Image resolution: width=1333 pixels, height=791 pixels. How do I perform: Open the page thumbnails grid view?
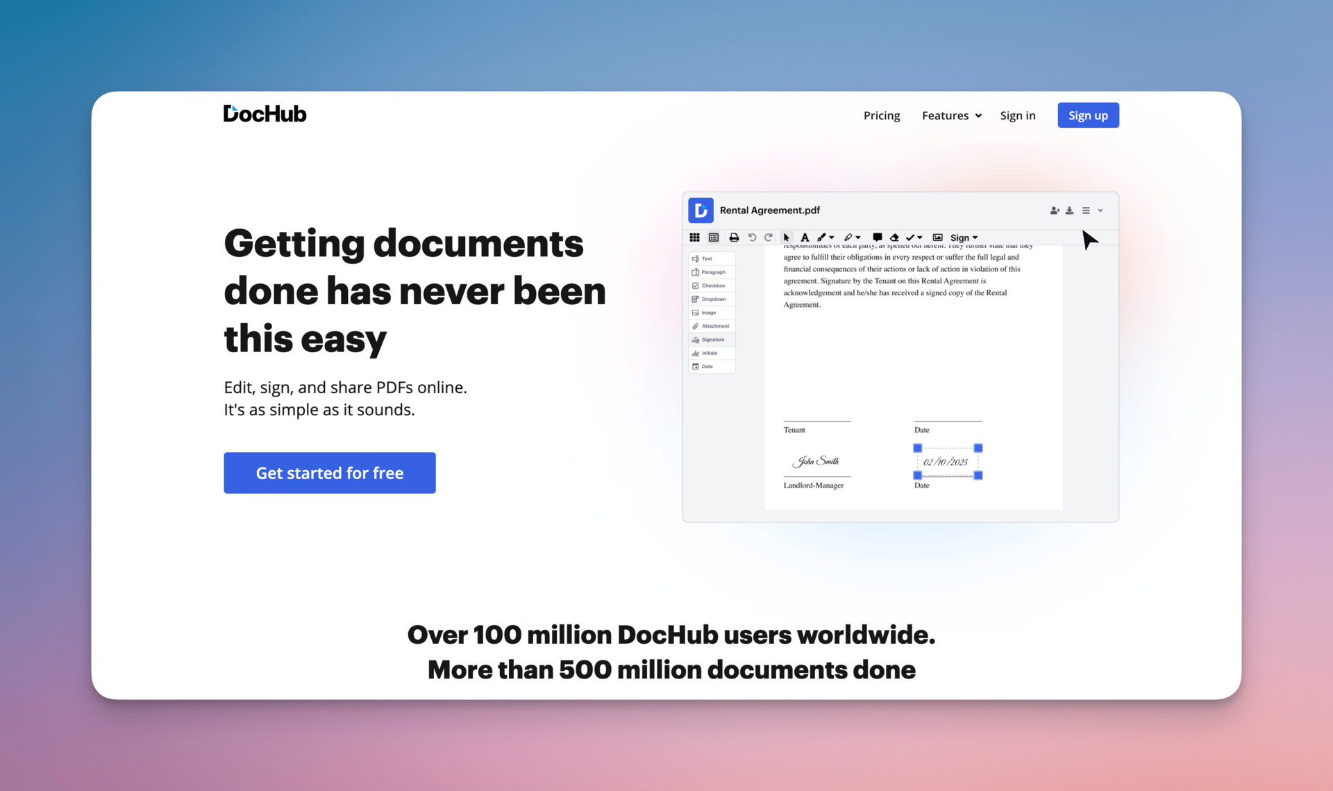(694, 238)
